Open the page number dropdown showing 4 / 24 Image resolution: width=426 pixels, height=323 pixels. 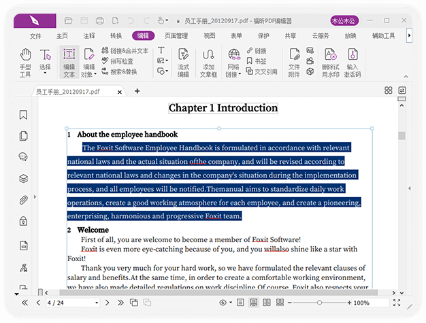pos(97,303)
